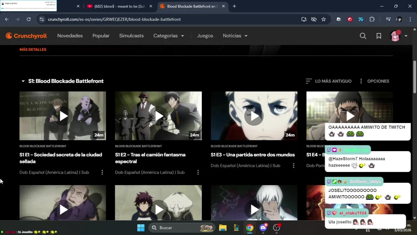The height and width of the screenshot is (235, 417).
Task: Reload the current page
Action: [x=29, y=19]
